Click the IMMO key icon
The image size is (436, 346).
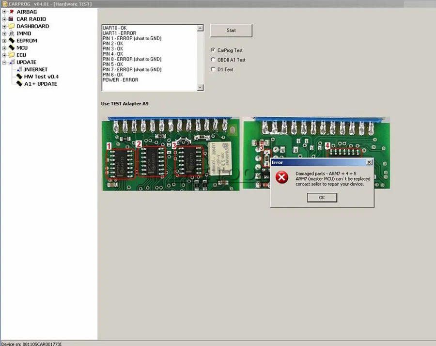pos(12,33)
